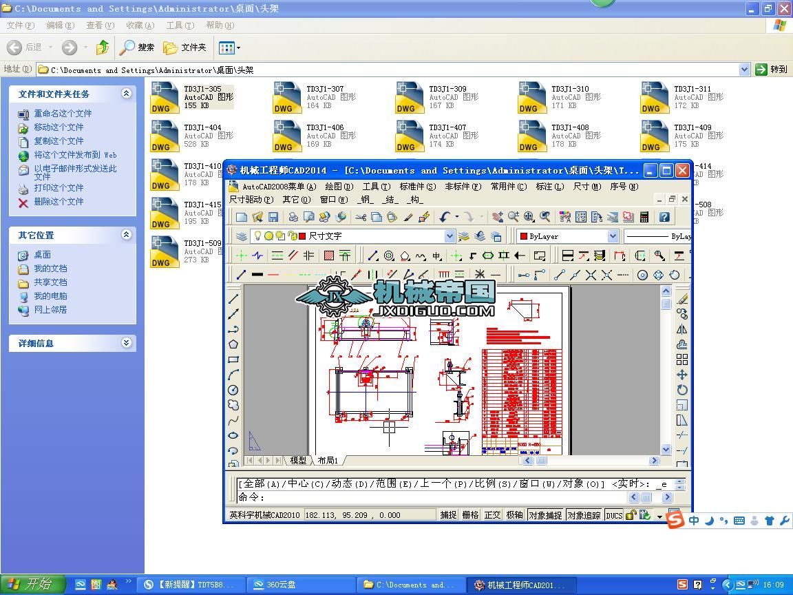The image size is (793, 595).
Task: Open the ByLayer color dropdown
Action: click(x=613, y=236)
